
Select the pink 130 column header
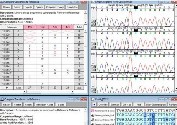pyautogui.click(x=55, y=27)
